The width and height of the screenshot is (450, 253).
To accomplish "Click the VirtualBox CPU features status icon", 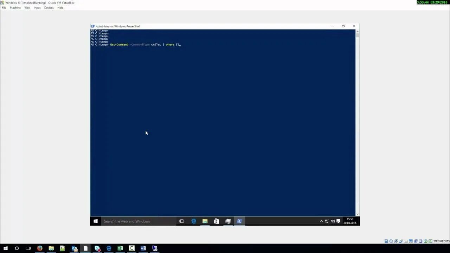I will point(420,241).
